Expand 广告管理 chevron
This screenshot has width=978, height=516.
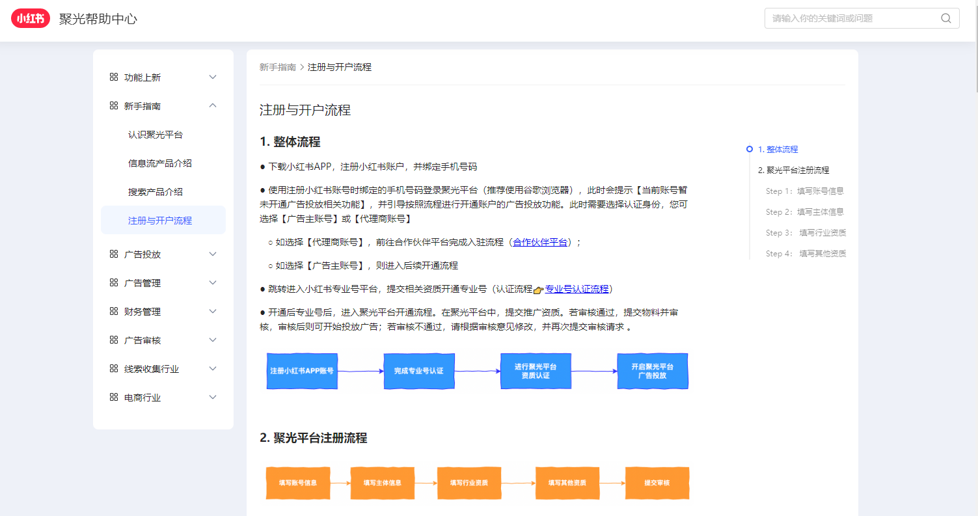tap(213, 283)
